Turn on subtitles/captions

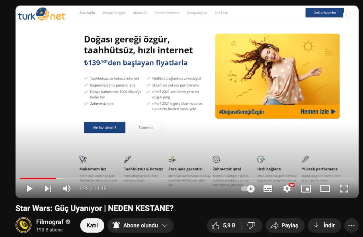coord(268,189)
